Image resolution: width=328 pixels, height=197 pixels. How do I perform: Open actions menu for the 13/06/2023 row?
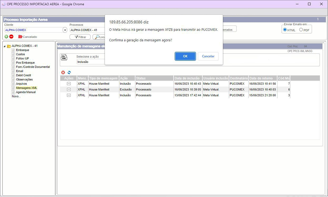click(69, 95)
